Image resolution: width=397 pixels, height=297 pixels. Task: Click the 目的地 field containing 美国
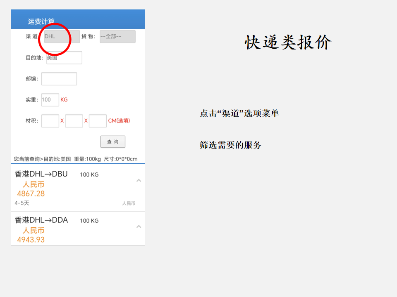click(x=64, y=58)
